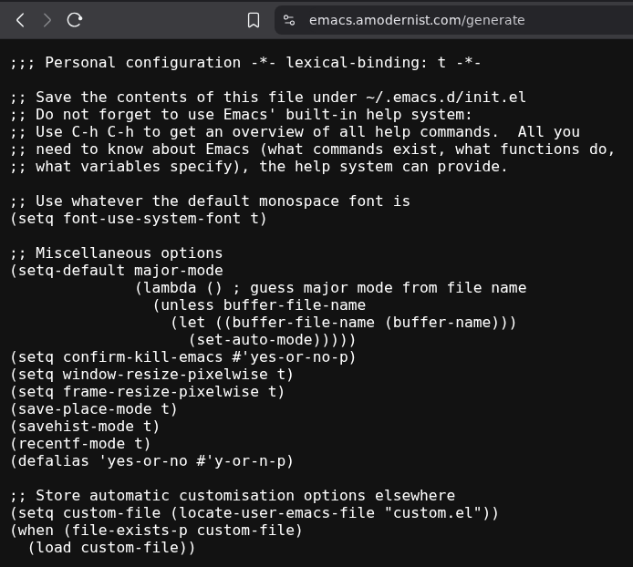
Task: Go back to the previous page
Action: pos(20,20)
